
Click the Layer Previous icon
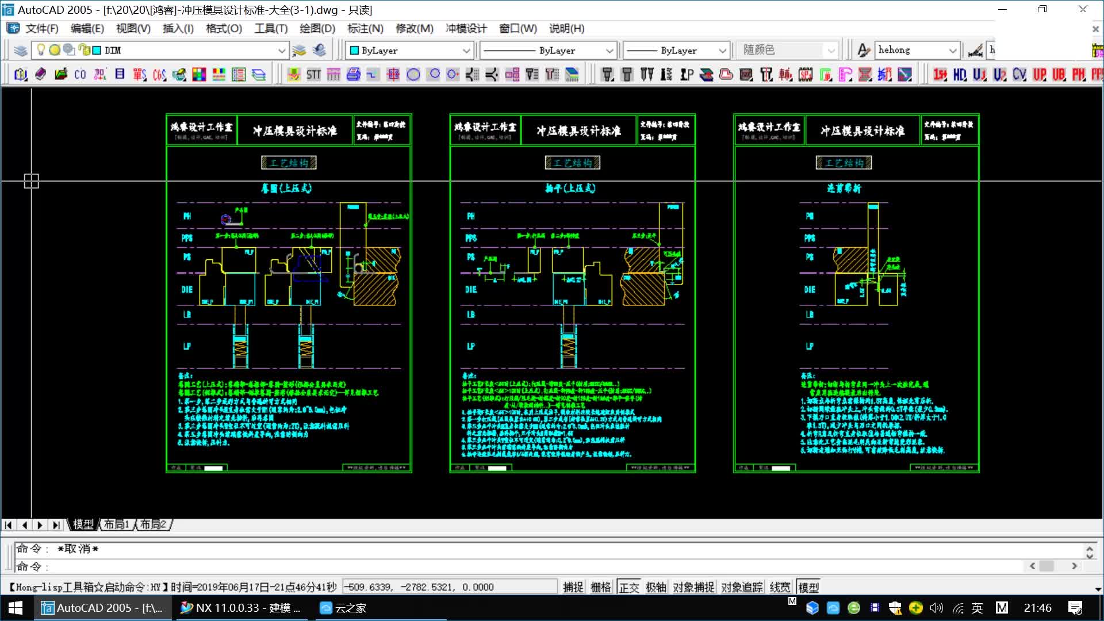(x=319, y=51)
